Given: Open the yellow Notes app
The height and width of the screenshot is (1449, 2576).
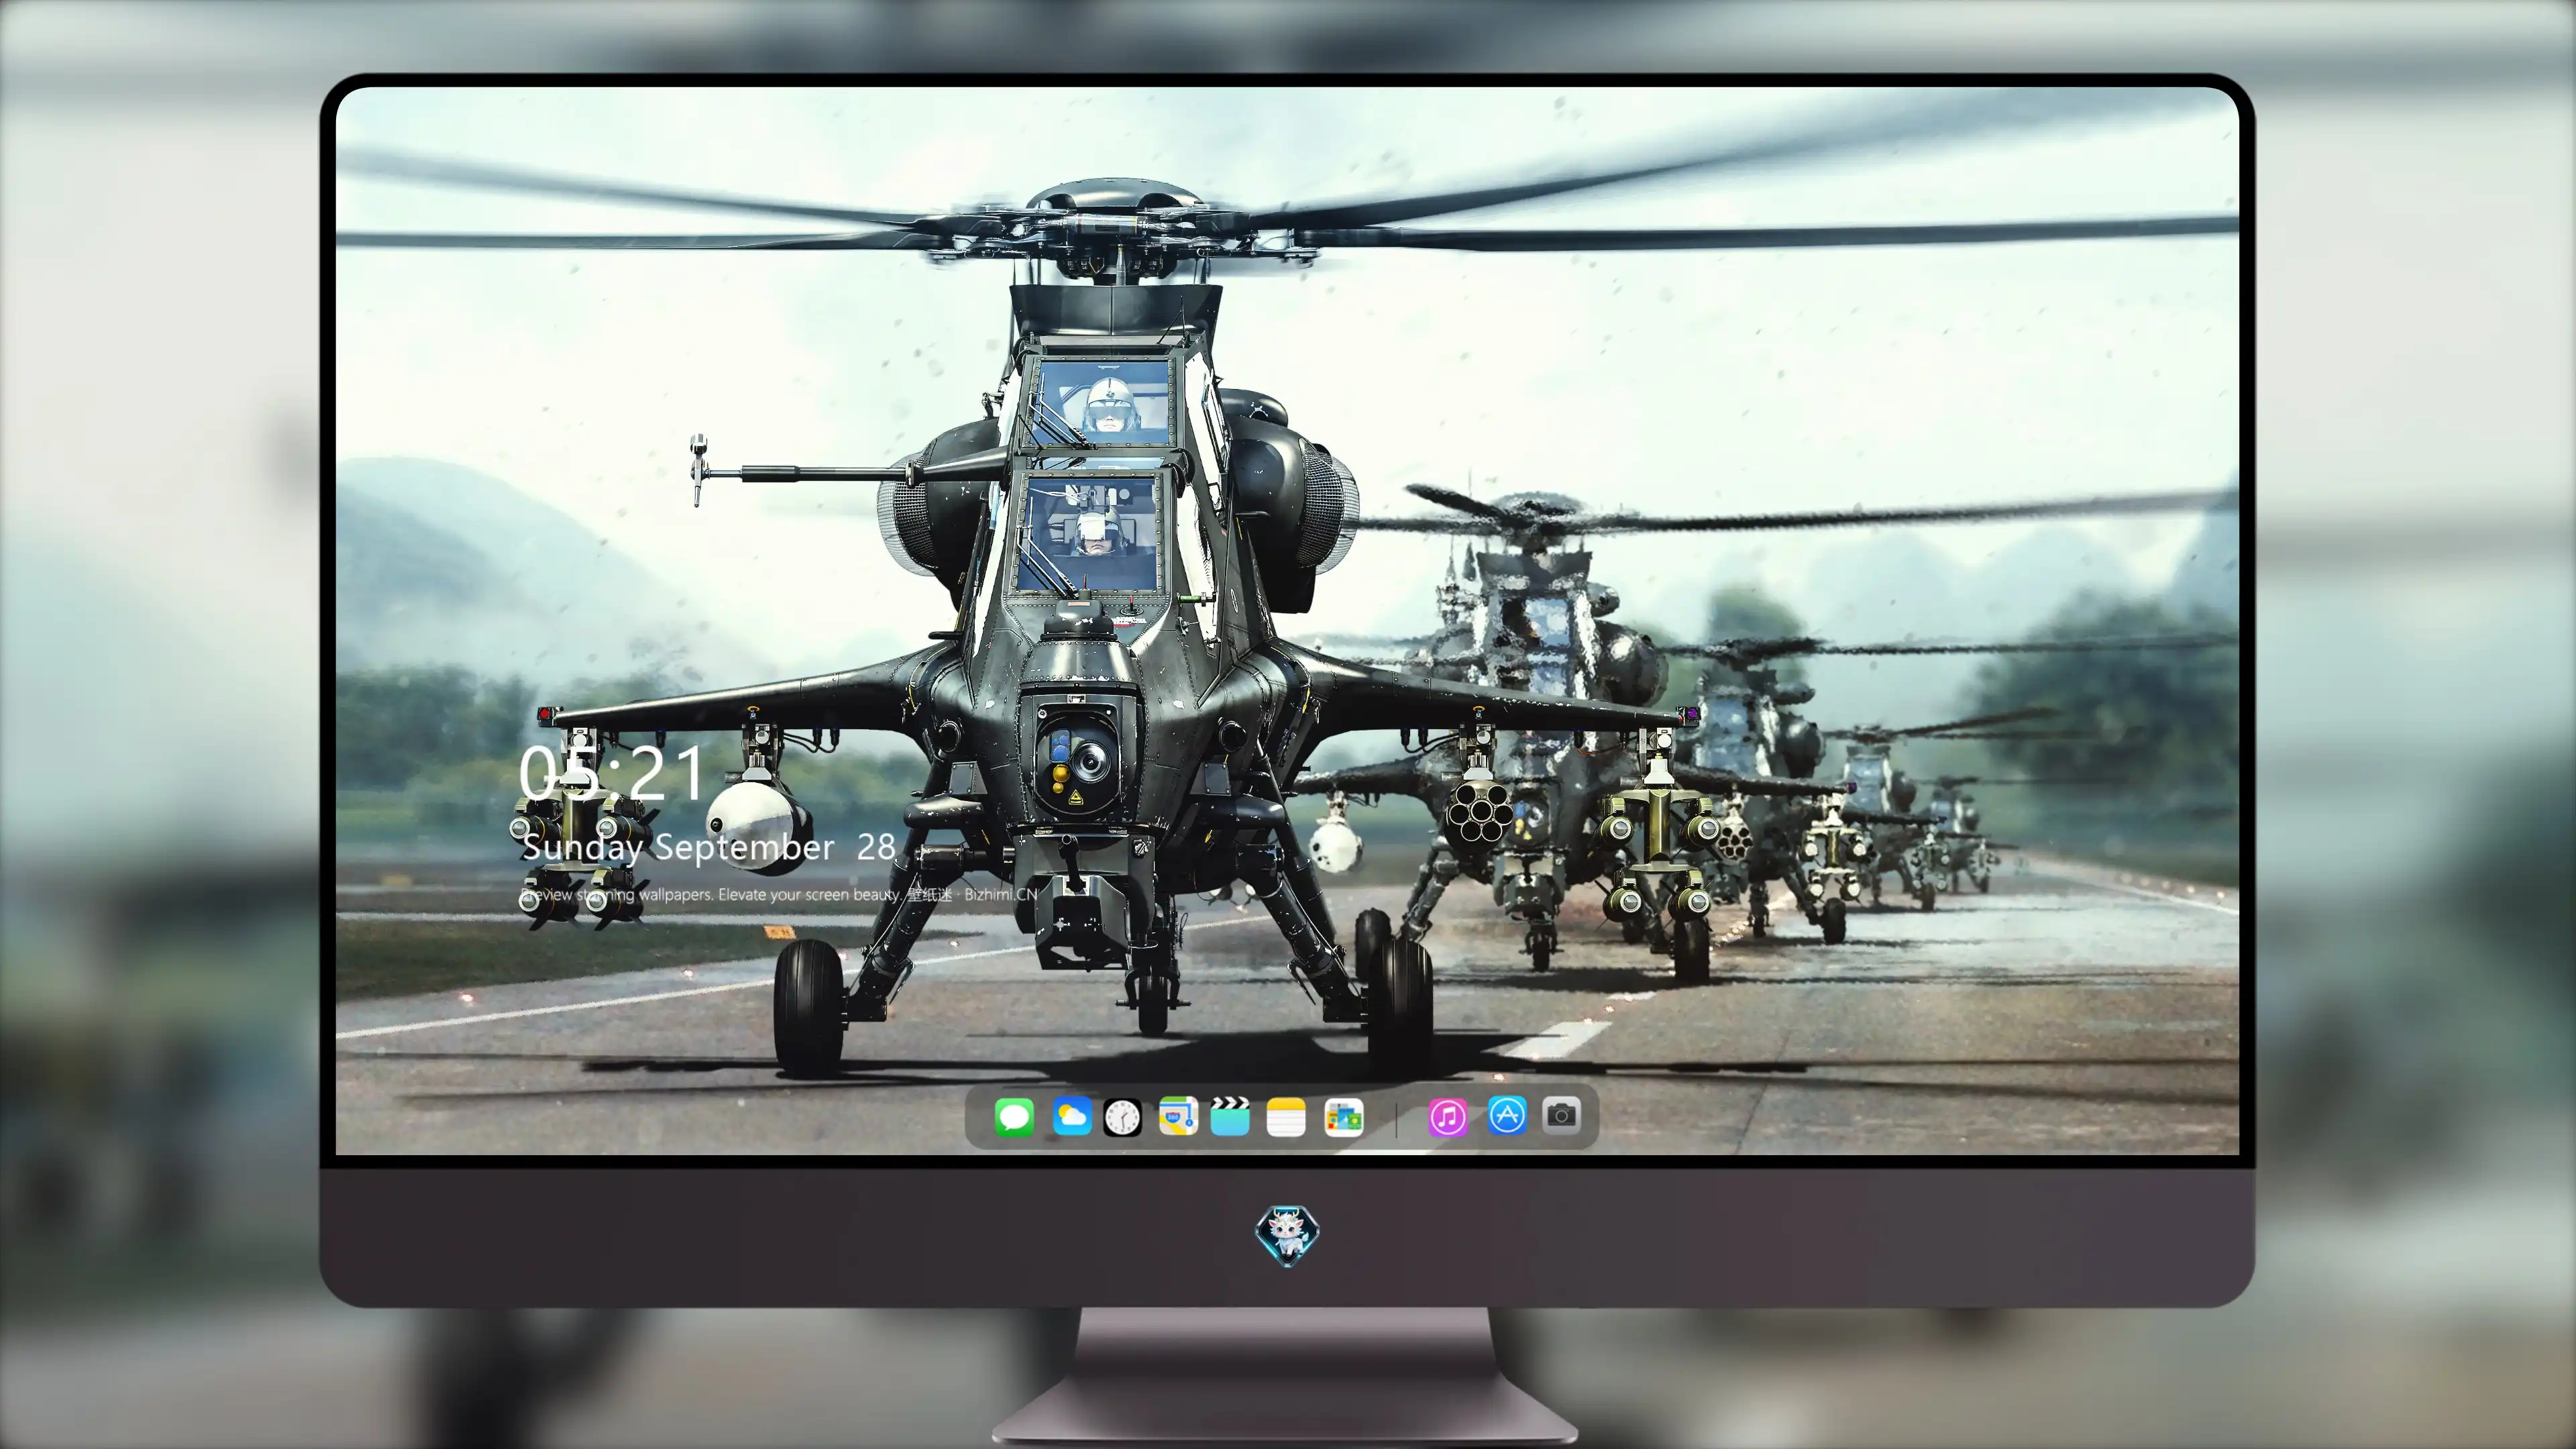Looking at the screenshot, I should [1286, 1117].
